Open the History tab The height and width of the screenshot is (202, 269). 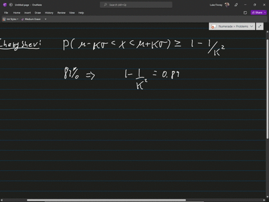(49, 13)
